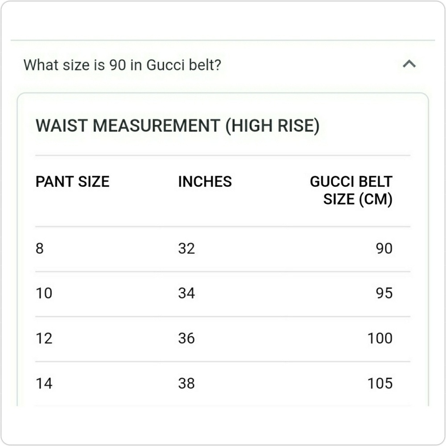Click inside the size chart card
The width and height of the screenshot is (446, 446).
(223, 268)
